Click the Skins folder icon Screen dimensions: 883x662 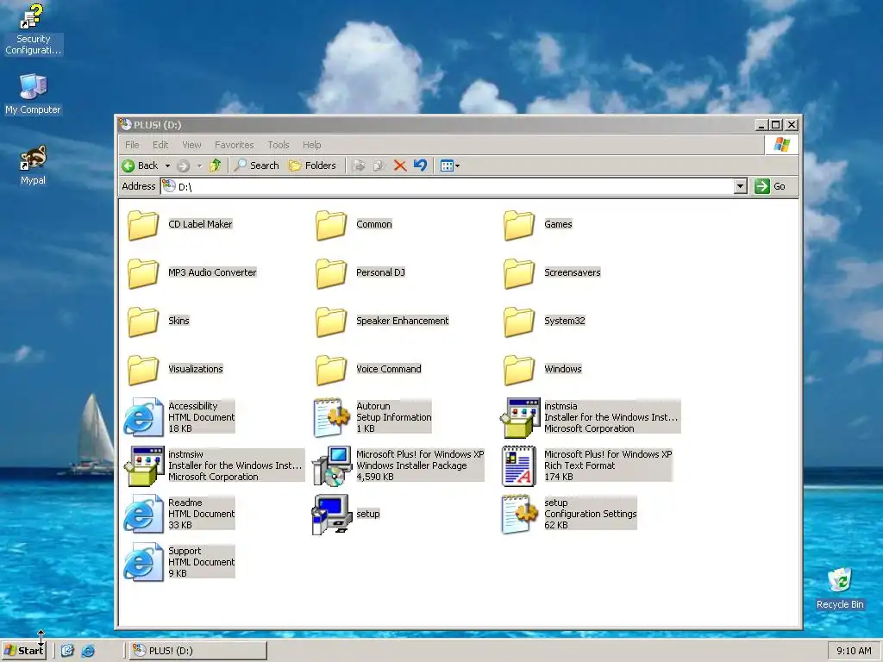tap(143, 322)
